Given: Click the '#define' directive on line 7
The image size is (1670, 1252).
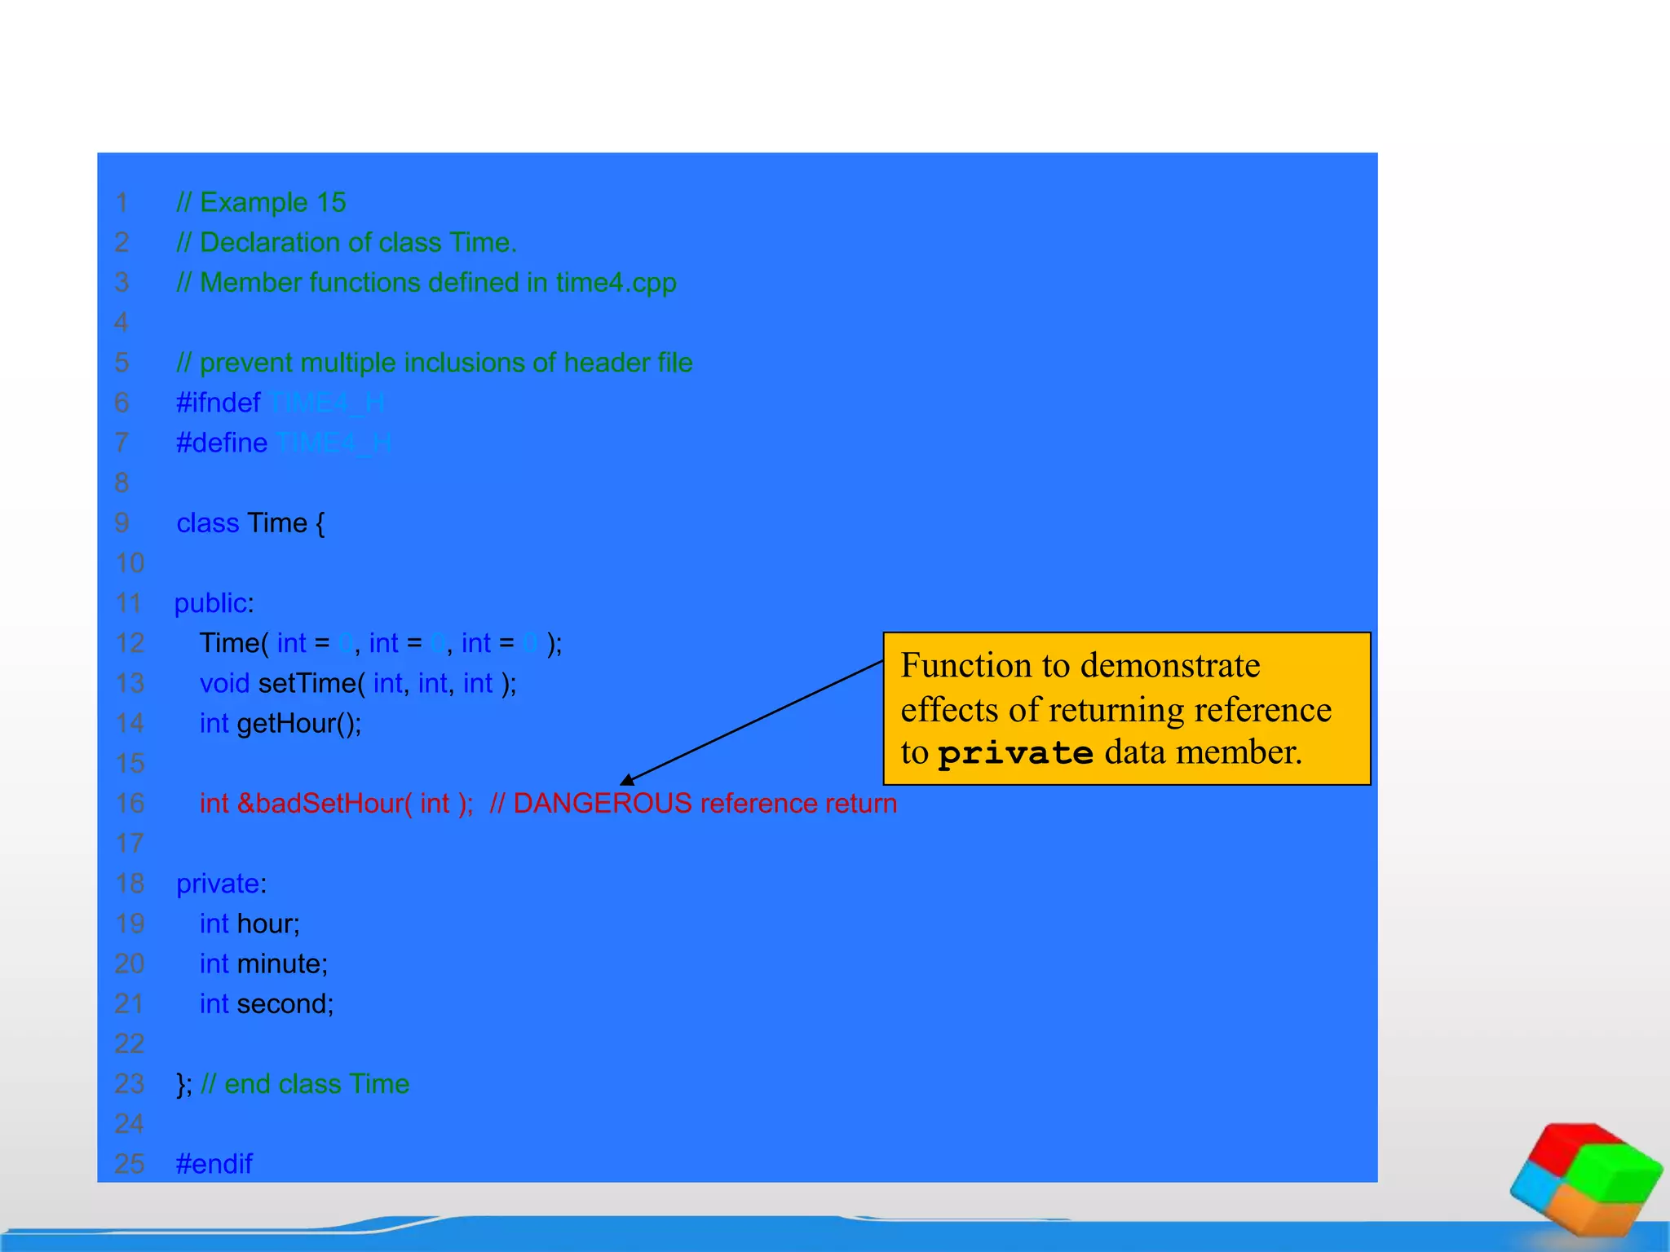Looking at the screenshot, I should click(x=222, y=443).
